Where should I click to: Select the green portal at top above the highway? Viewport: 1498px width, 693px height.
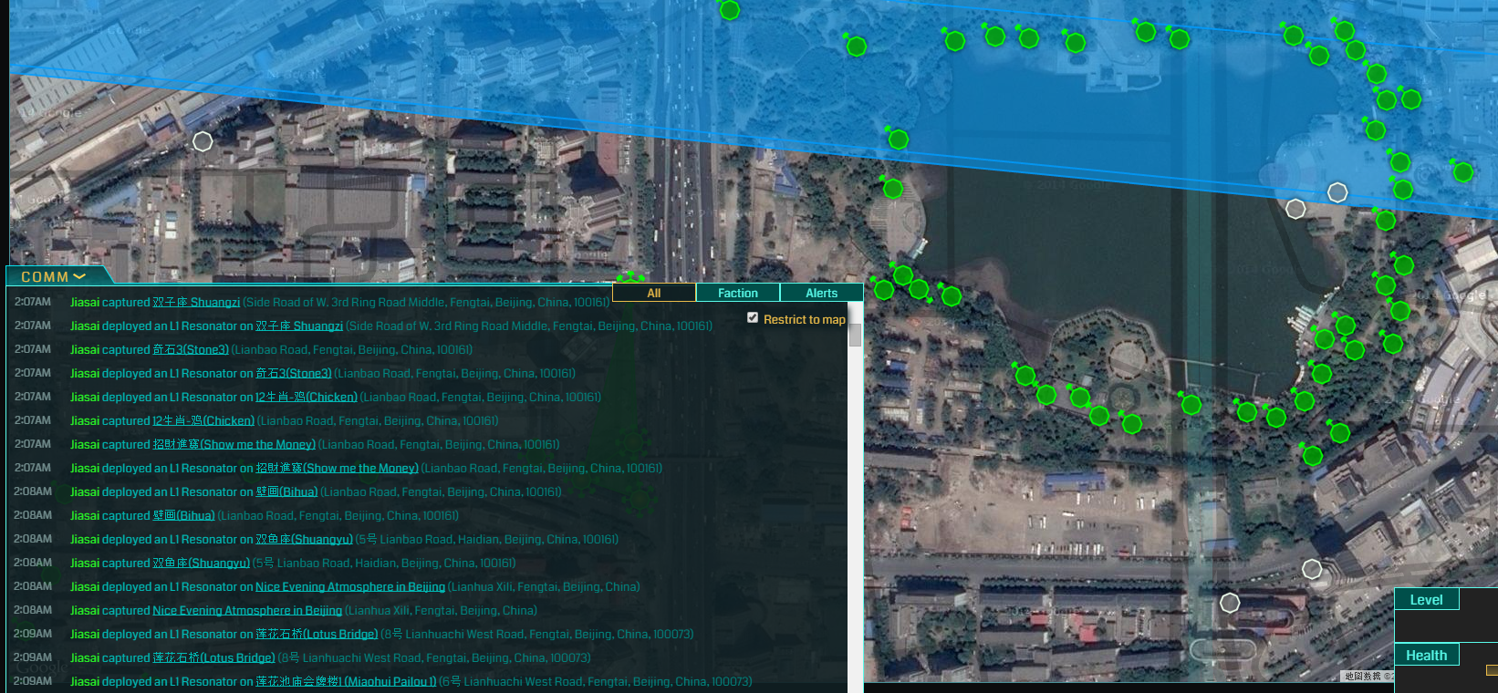[730, 10]
